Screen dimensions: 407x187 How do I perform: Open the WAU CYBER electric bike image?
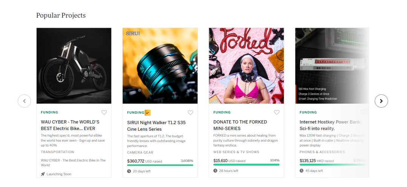[x=74, y=66]
